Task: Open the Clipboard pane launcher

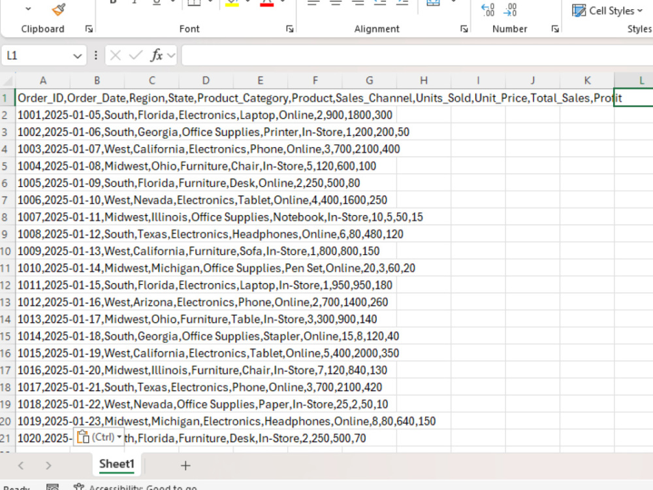Action: [89, 29]
